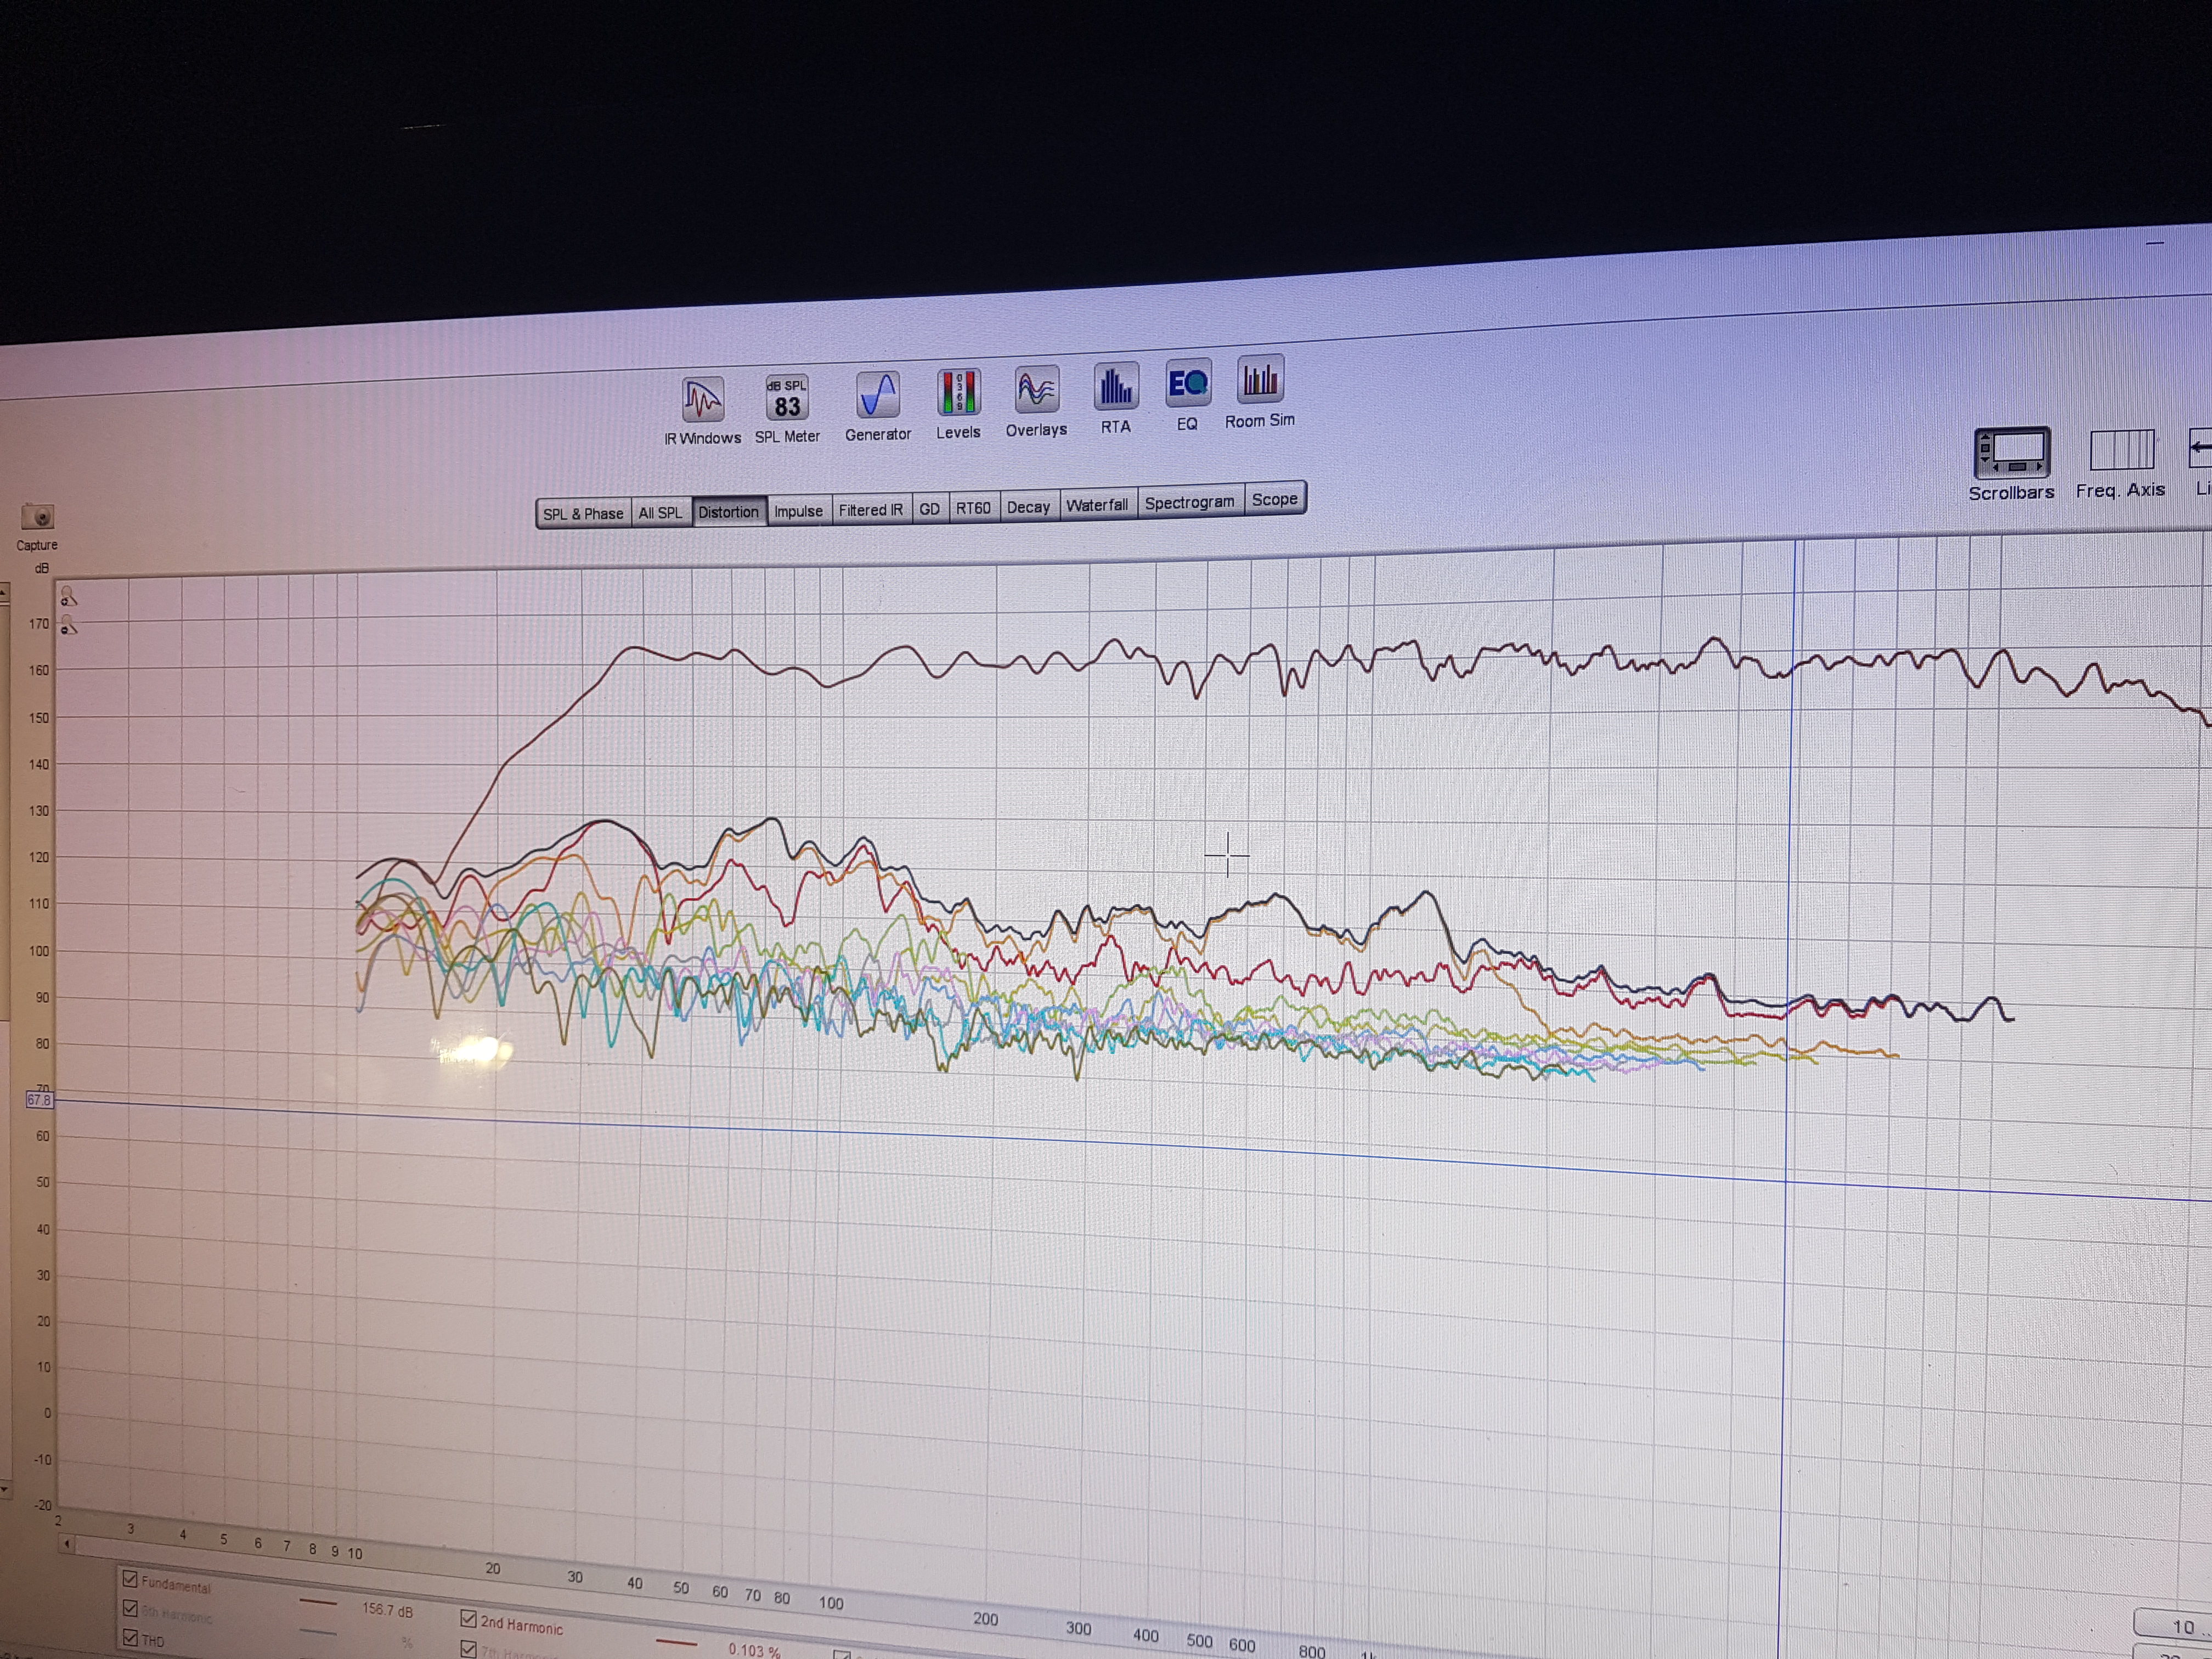Zoom in vertical axis magnifier
The image size is (2212, 1659).
pos(68,597)
